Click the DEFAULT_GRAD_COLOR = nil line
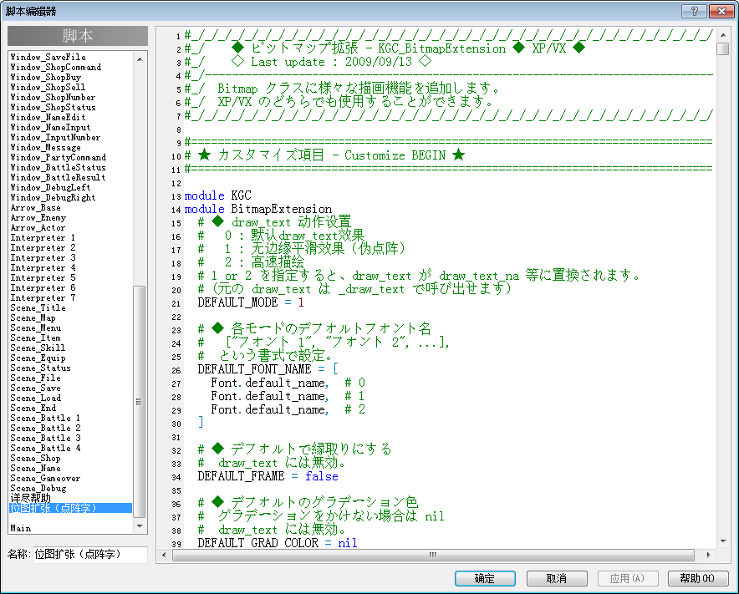Viewport: 739px width, 594px height. [x=278, y=543]
